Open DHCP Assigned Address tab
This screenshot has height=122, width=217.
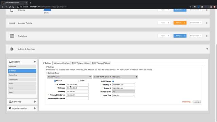coord(81,63)
